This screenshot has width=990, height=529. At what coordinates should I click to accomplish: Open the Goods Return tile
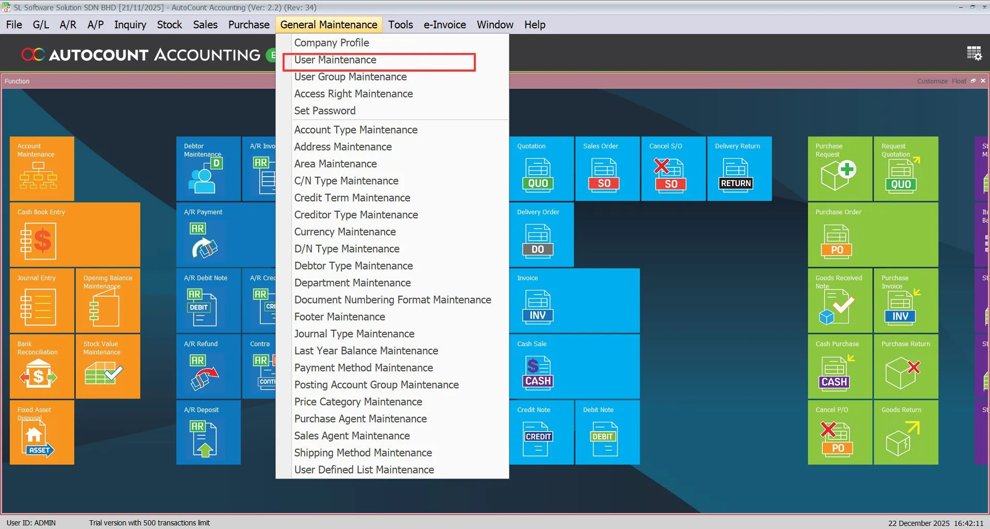(905, 432)
